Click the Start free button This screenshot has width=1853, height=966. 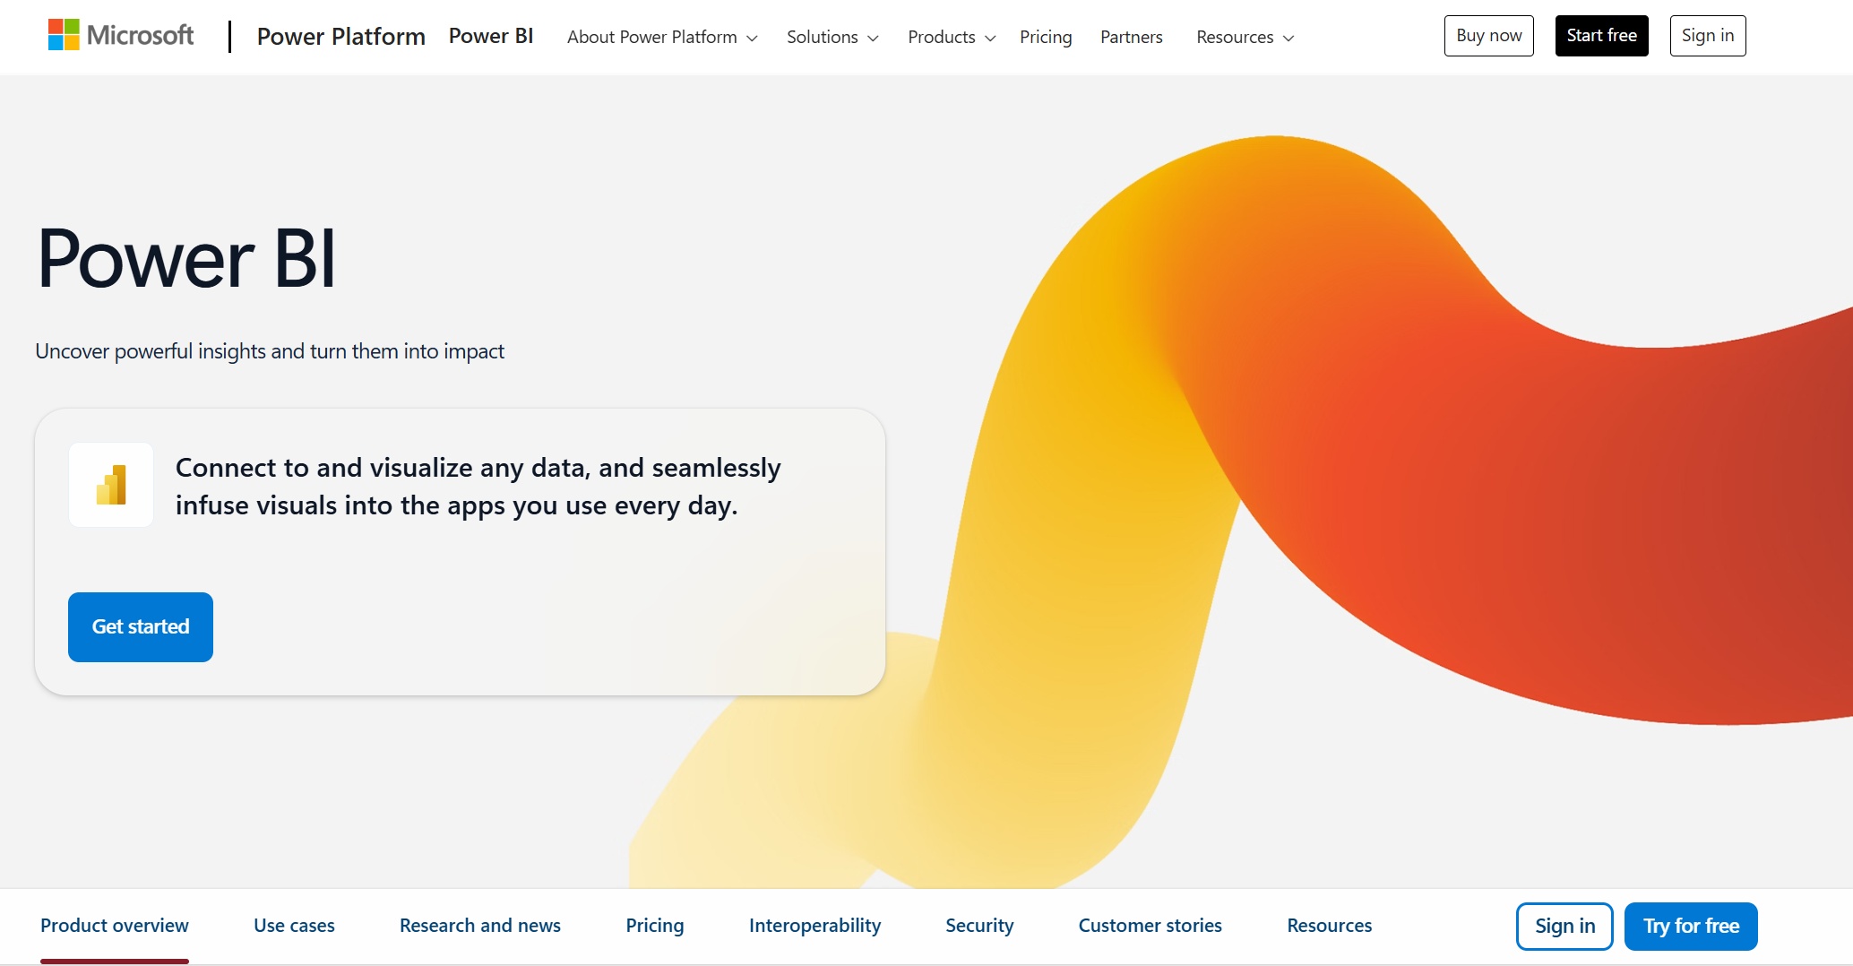pos(1601,35)
